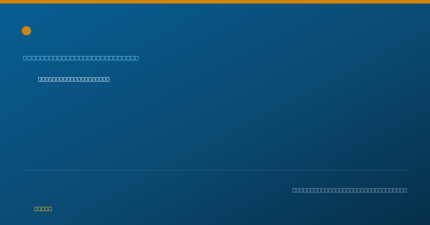Click the orange circle icon at top-left
Screen dimensions: 430x225
[x=27, y=31]
